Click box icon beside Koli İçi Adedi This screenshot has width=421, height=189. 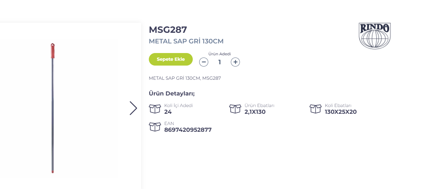pyautogui.click(x=155, y=109)
